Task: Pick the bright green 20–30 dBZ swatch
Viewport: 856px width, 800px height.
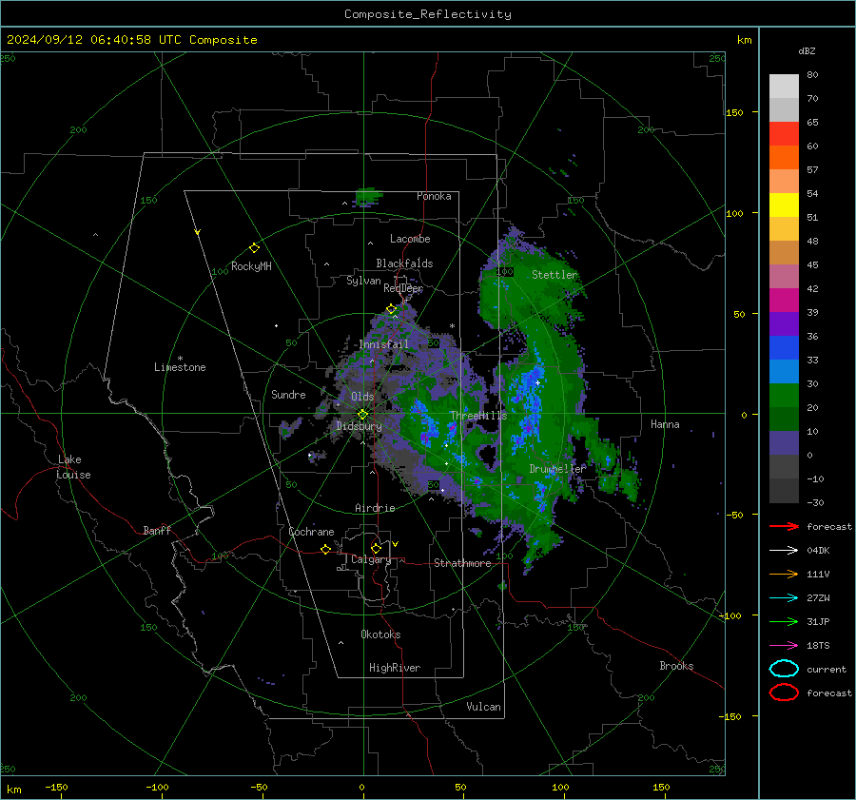Action: pos(784,396)
